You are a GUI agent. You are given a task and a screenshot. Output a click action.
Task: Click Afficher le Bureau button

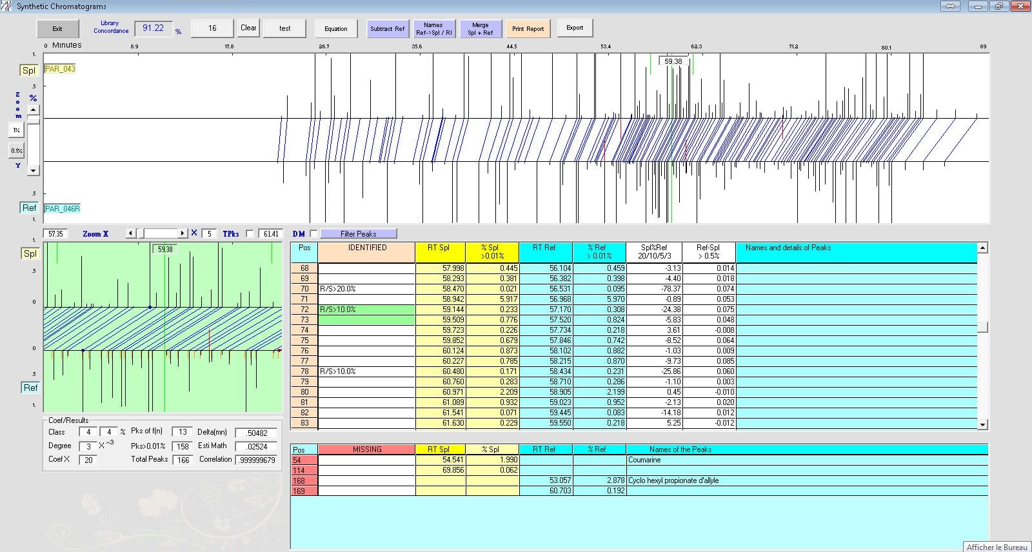[x=997, y=547]
